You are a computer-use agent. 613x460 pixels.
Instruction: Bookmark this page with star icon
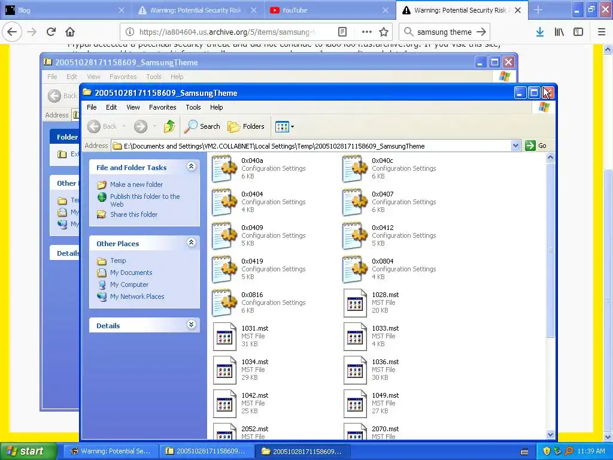click(x=384, y=32)
